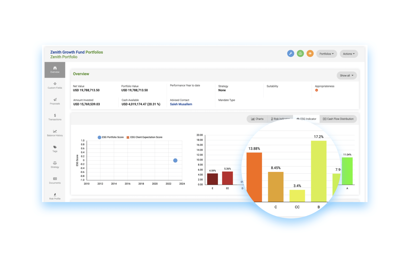This screenshot has height=256, width=403.
Task: Click the green A bar 11.04%
Action: pyautogui.click(x=347, y=171)
